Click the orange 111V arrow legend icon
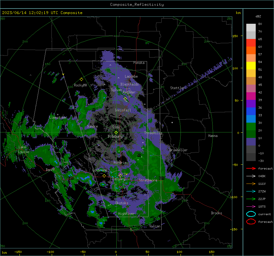 click(251, 184)
